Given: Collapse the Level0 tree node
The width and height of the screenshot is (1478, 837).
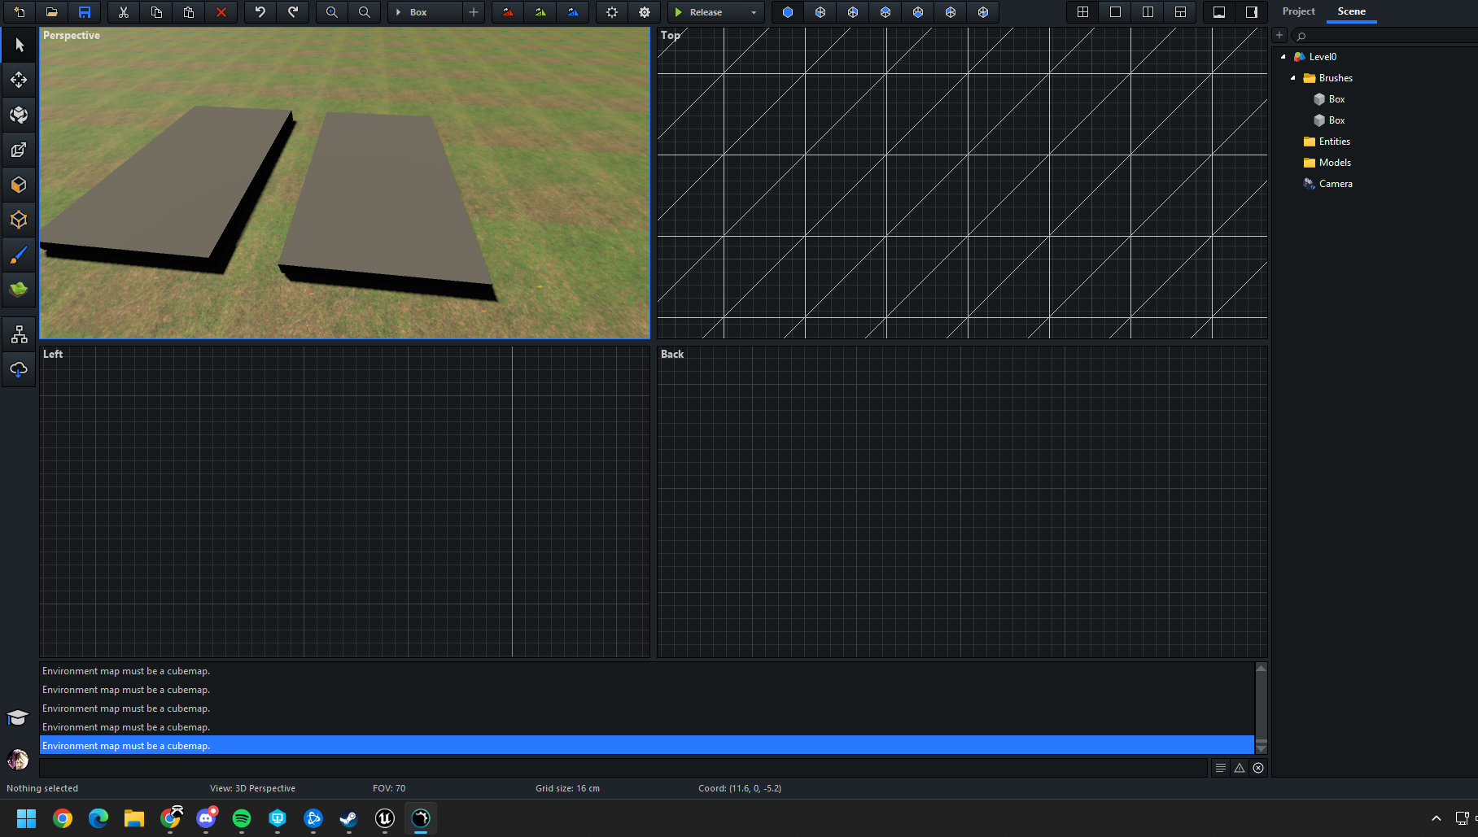Looking at the screenshot, I should (1283, 57).
